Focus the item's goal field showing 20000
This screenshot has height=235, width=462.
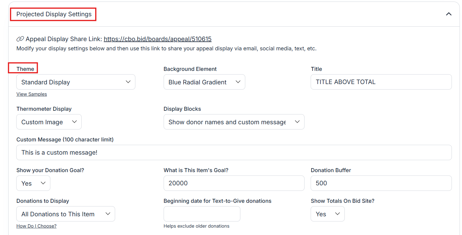click(234, 183)
